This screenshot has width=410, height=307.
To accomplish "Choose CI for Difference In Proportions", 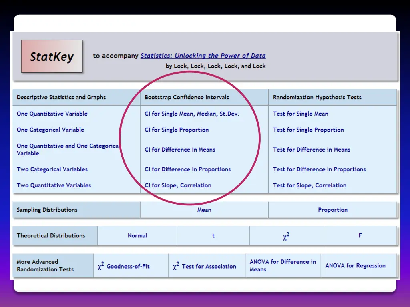I will pyautogui.click(x=187, y=169).
